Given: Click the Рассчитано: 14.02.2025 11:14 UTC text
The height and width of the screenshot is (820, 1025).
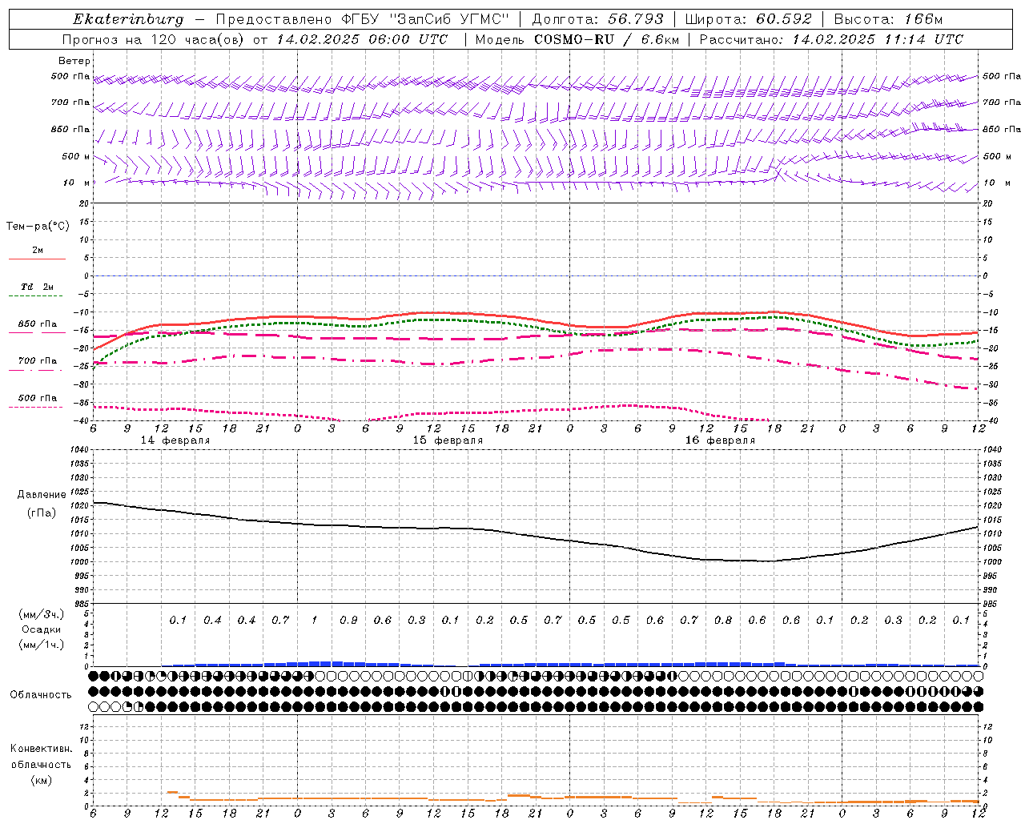Looking at the screenshot, I should coord(832,39).
